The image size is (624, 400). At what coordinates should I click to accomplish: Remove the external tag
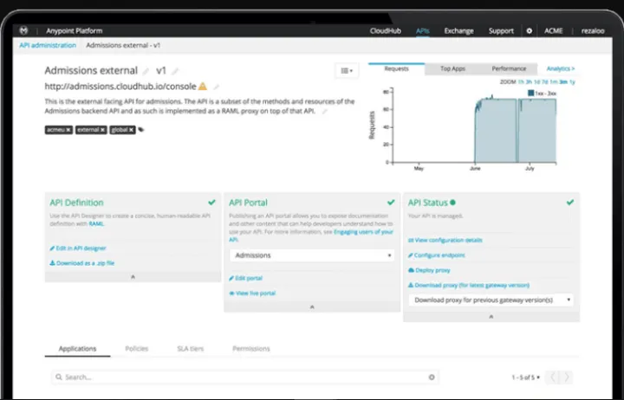(102, 130)
